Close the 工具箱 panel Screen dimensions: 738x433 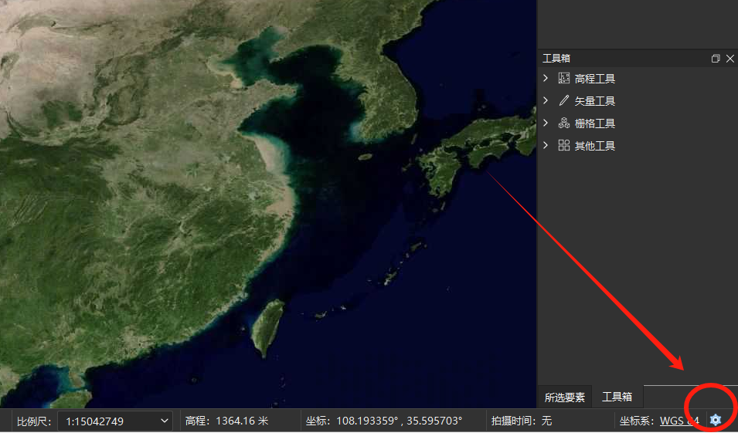[x=730, y=59]
